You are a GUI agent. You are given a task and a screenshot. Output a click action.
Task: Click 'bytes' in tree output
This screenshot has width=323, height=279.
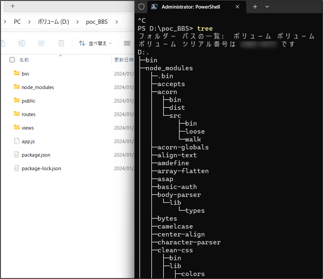click(167, 218)
